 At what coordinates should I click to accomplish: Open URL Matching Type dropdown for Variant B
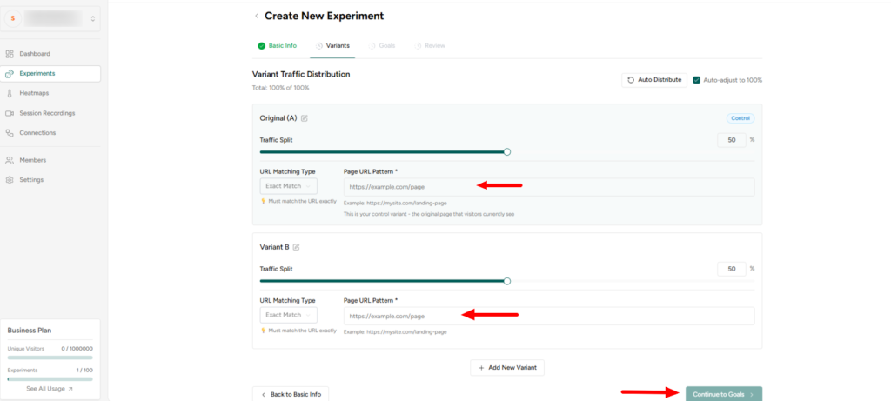(x=288, y=315)
